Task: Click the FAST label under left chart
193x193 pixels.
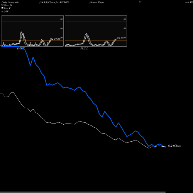Action: point(21,49)
